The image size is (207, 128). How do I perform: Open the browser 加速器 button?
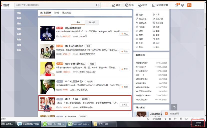click(x=157, y=119)
